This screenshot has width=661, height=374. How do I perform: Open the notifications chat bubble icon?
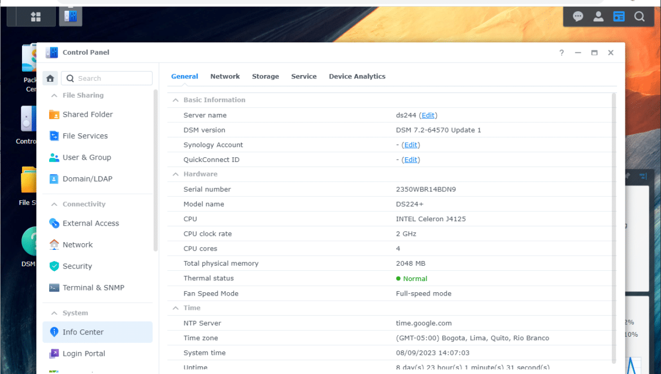[x=578, y=16]
